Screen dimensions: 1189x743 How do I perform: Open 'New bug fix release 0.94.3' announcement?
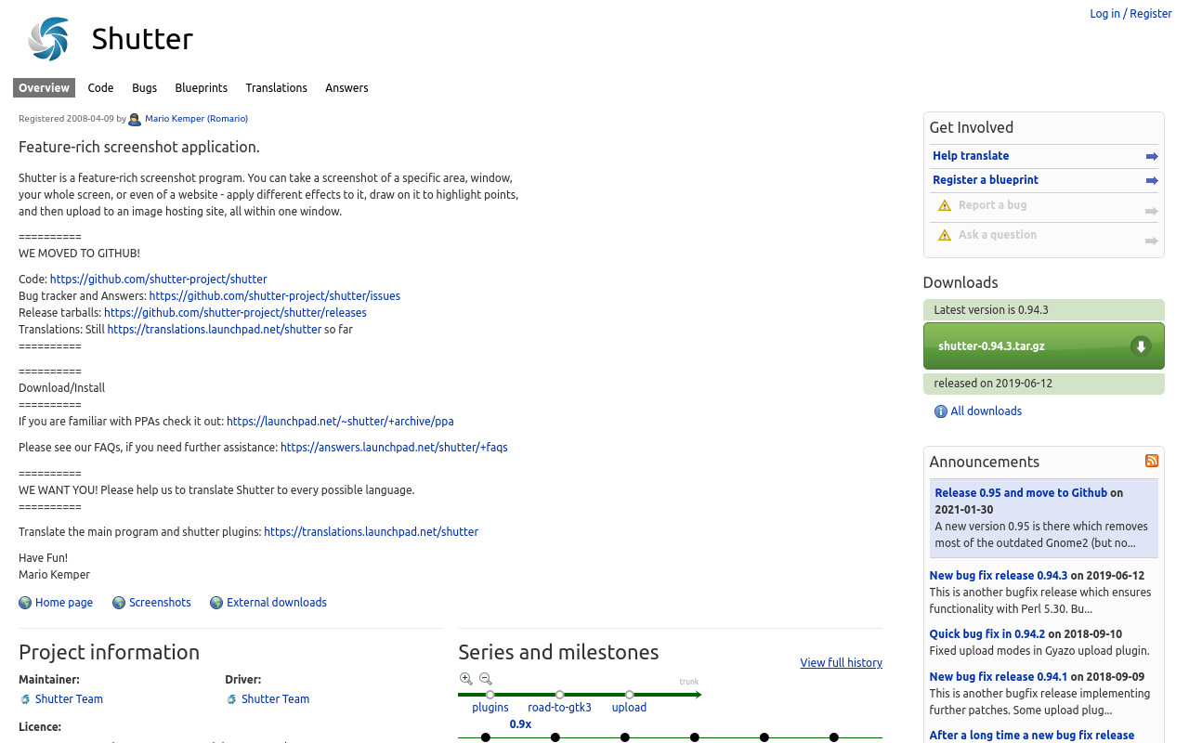pyautogui.click(x=999, y=575)
